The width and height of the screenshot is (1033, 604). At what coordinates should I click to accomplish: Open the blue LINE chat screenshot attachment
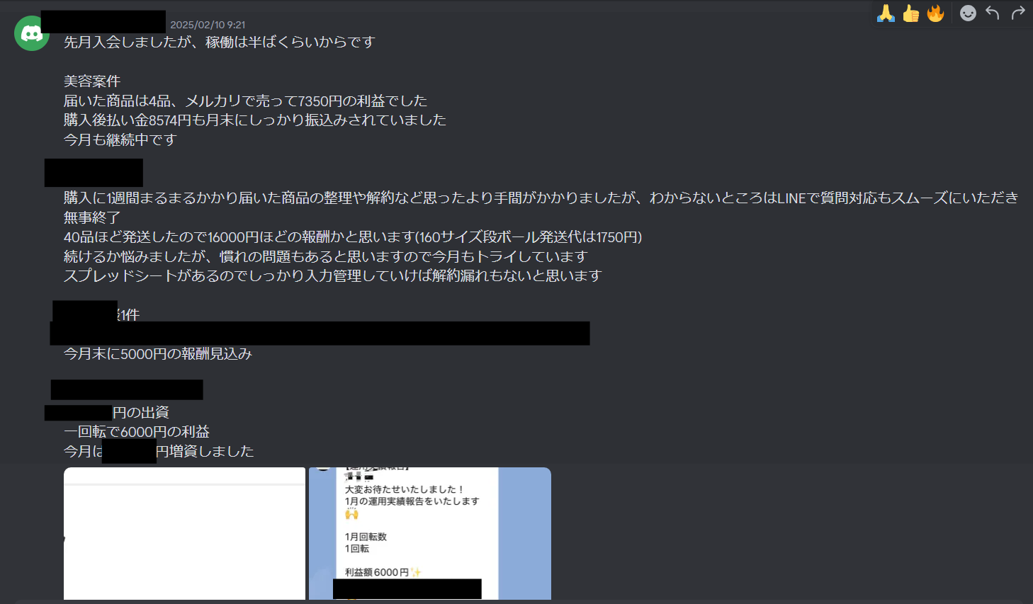coord(430,533)
